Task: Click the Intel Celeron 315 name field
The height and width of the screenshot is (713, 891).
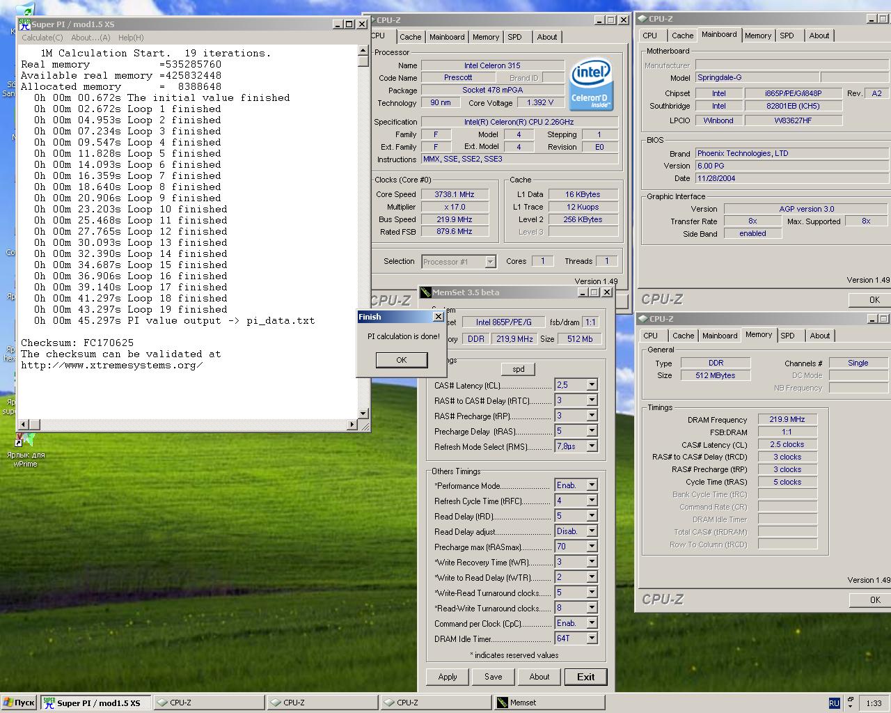Action: (x=492, y=65)
